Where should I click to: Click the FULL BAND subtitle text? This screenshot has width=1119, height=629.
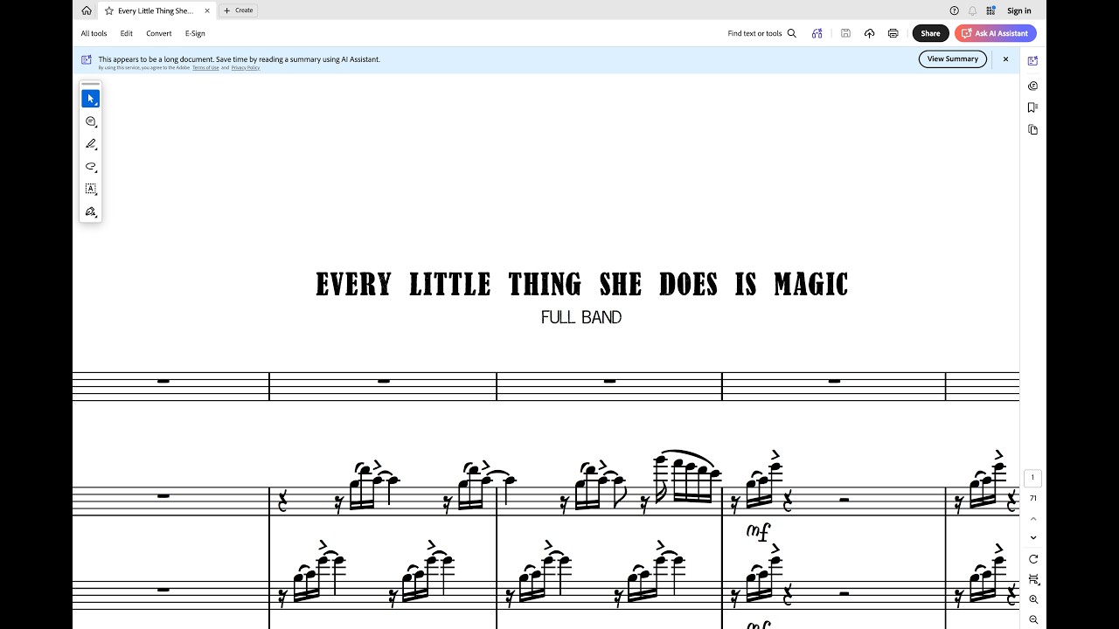pyautogui.click(x=581, y=318)
